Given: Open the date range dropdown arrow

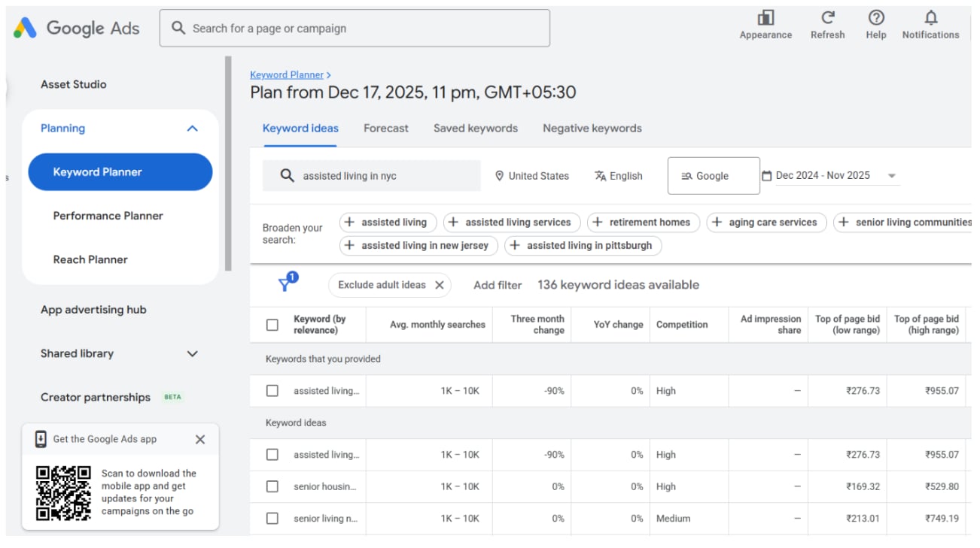Looking at the screenshot, I should [x=892, y=176].
